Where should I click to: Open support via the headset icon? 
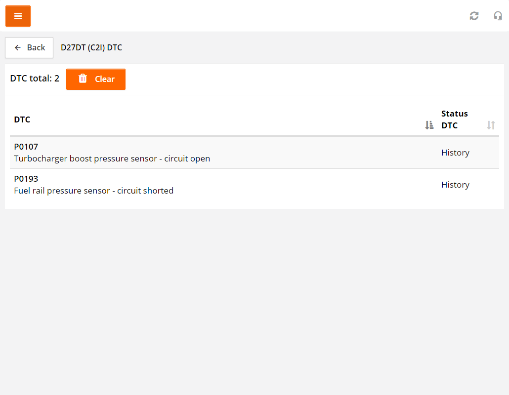tap(498, 16)
